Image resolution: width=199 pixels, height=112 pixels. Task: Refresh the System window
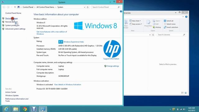tap(88, 7)
